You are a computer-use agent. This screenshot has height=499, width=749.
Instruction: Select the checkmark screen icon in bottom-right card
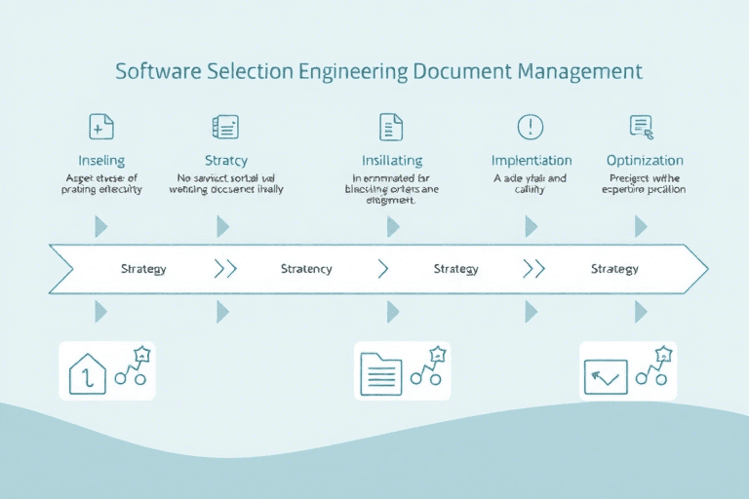click(x=605, y=376)
